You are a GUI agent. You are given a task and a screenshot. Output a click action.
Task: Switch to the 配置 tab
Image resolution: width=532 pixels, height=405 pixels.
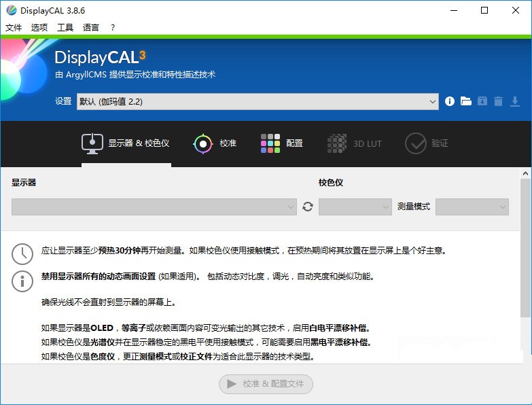point(281,143)
